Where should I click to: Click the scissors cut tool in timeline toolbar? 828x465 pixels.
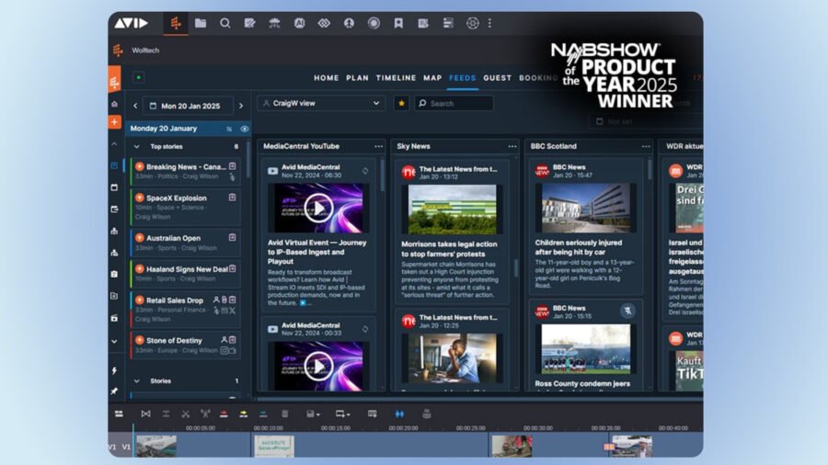click(185, 414)
